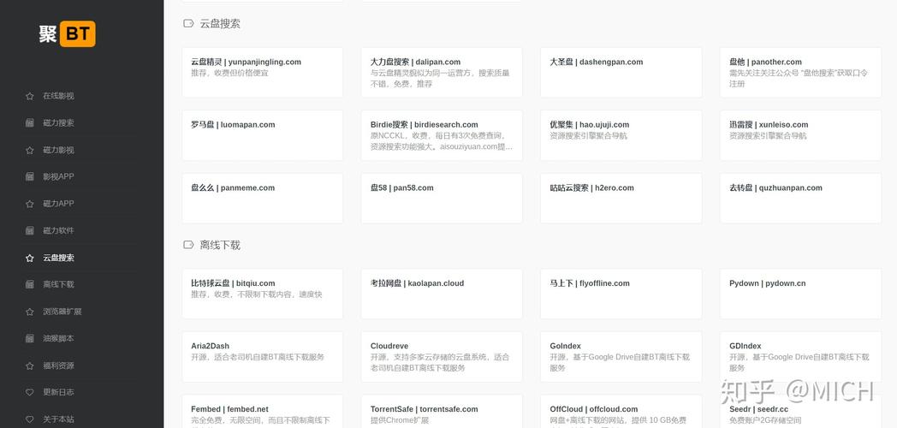Open 优聚集 hao.ujuji.com card

tap(621, 135)
